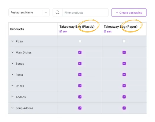The image size is (155, 122).
Task: Click the edit pencil icon under Takeaway Bag (Paper)
Action: click(x=105, y=32)
